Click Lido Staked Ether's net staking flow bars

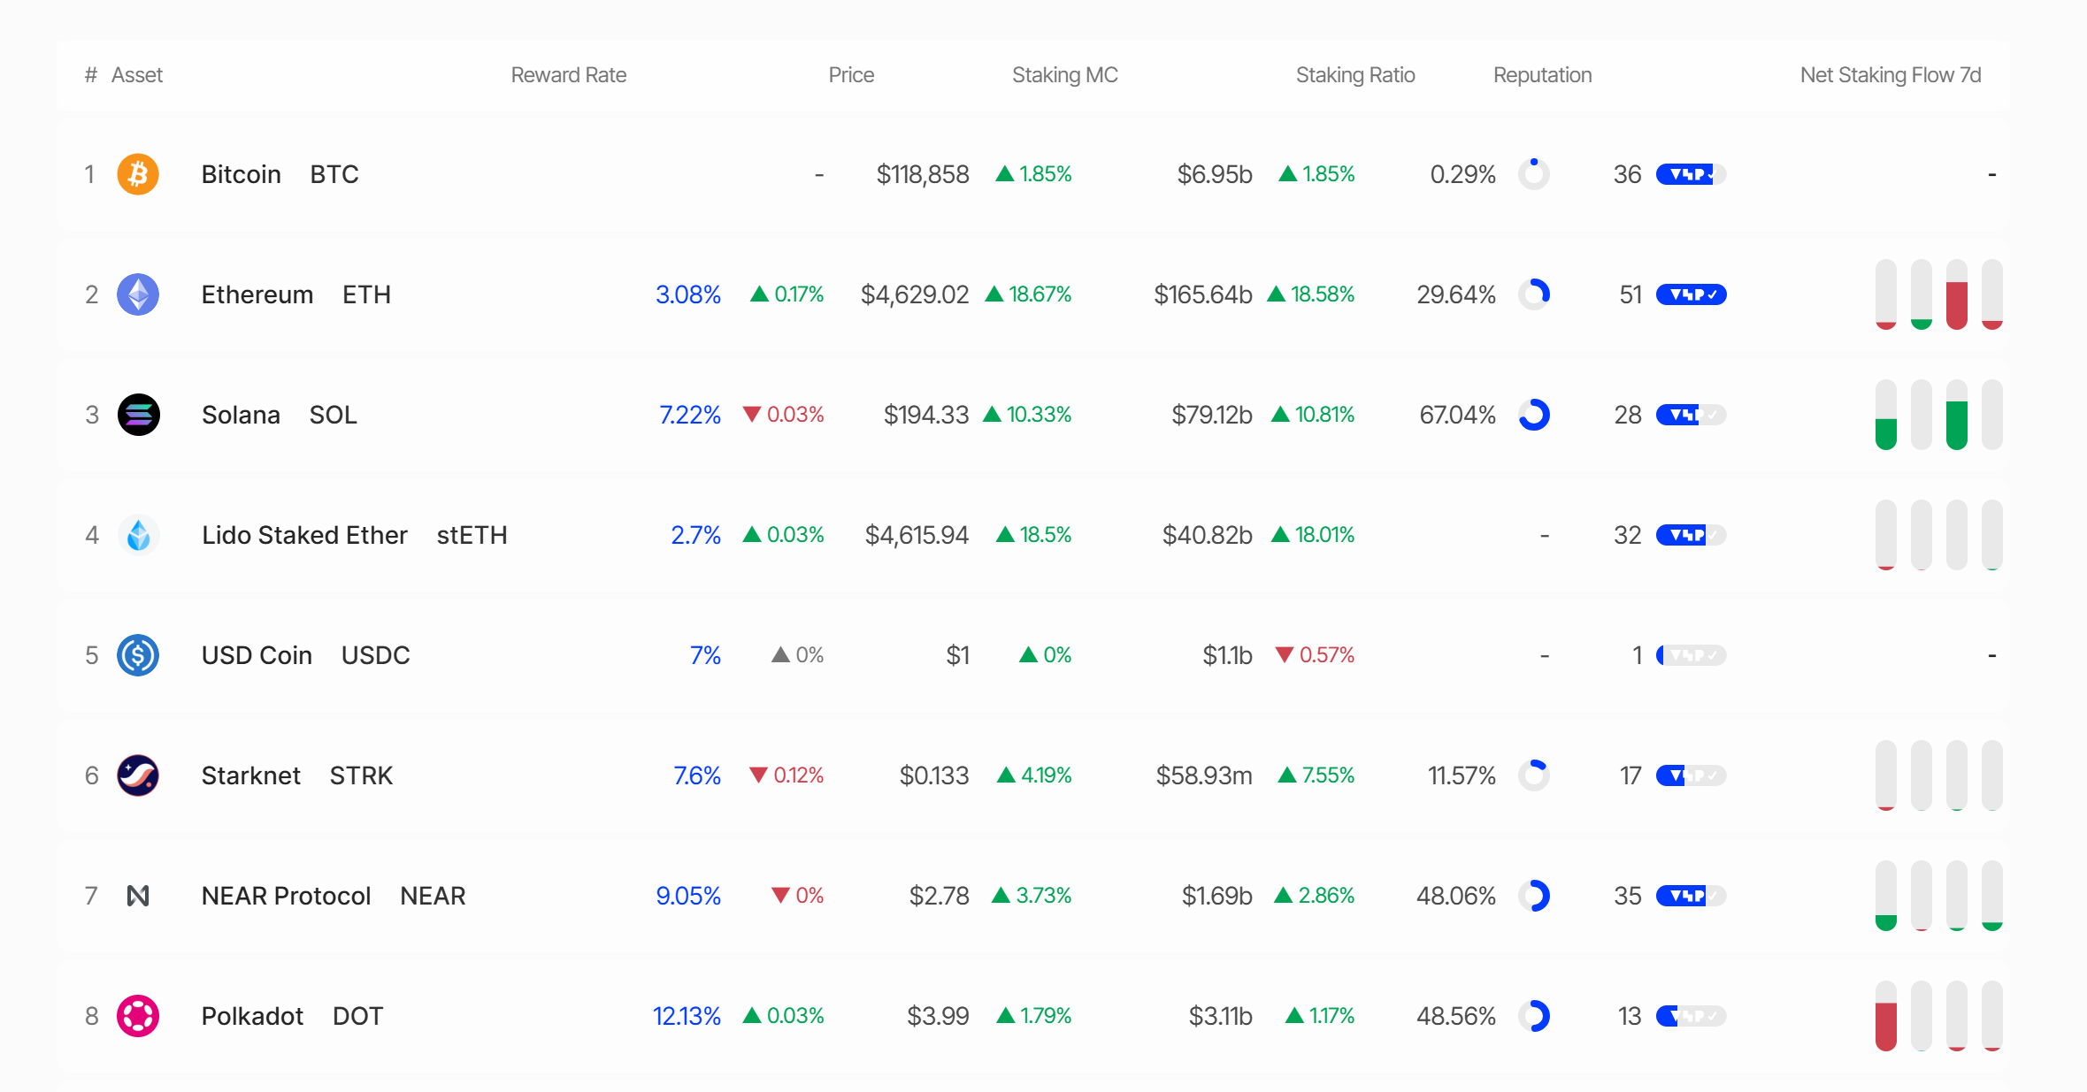[1939, 535]
